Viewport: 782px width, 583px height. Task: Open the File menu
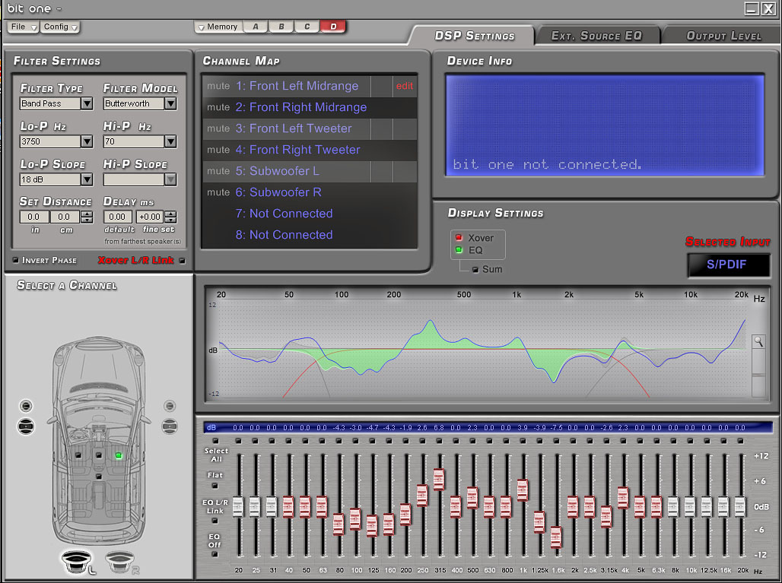click(23, 27)
